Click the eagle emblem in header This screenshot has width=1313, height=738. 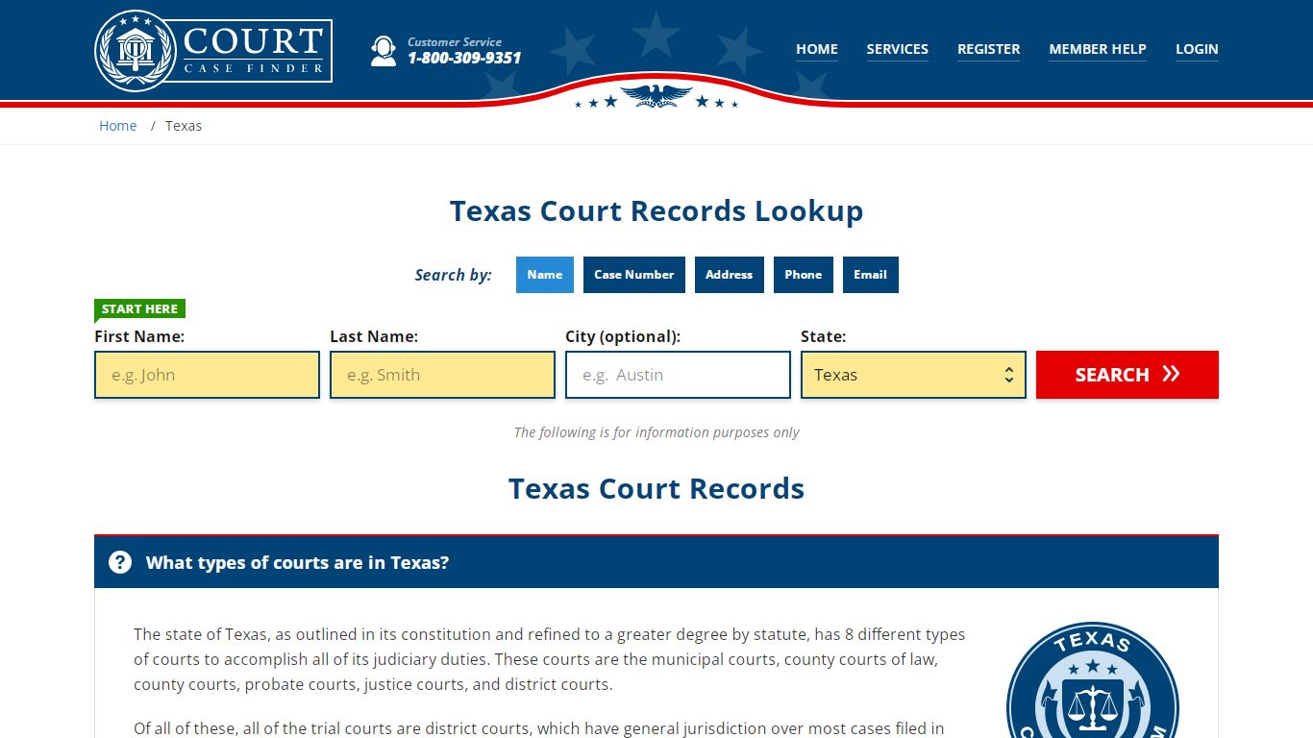point(656,95)
